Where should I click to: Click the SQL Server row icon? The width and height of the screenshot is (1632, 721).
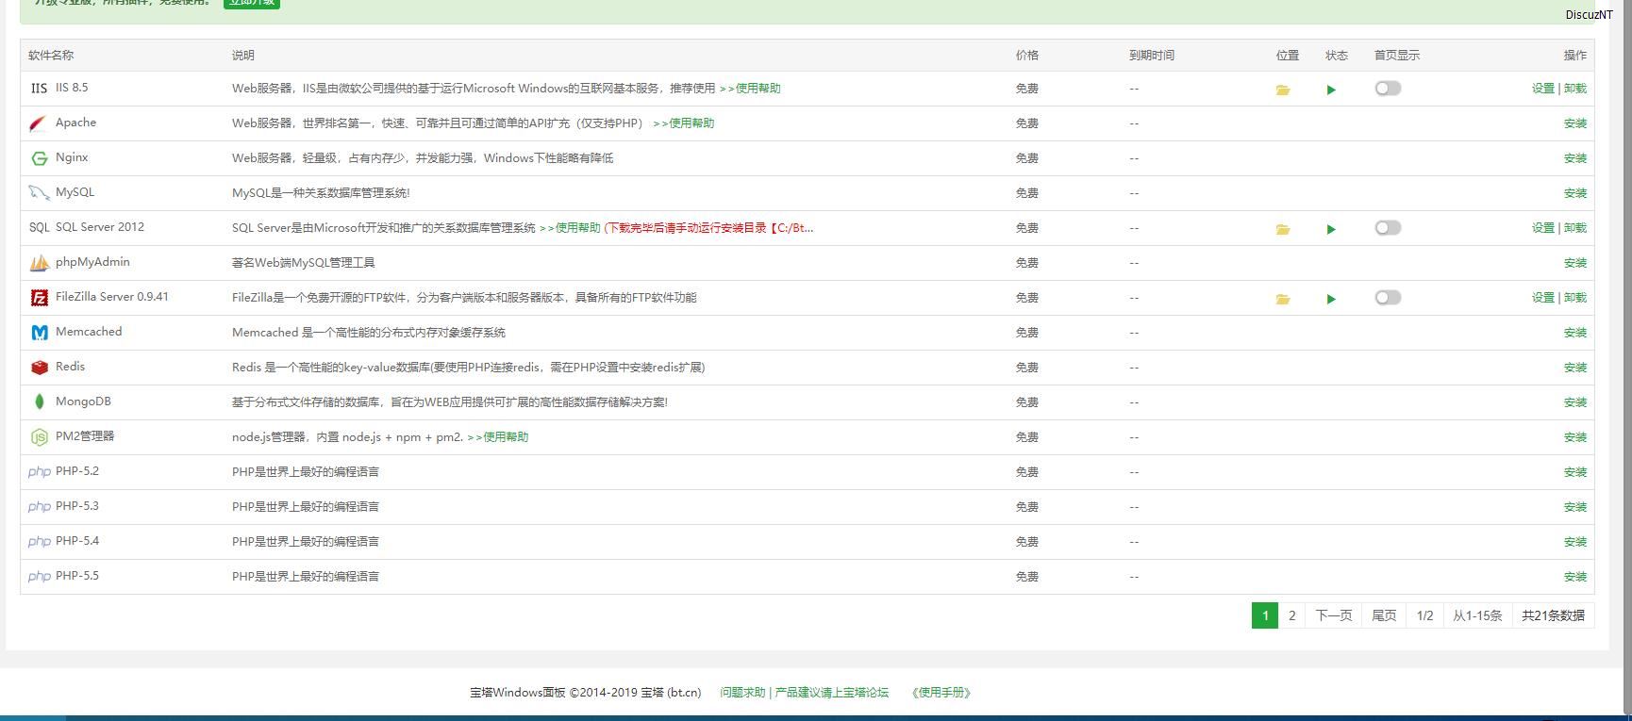pyautogui.click(x=39, y=228)
